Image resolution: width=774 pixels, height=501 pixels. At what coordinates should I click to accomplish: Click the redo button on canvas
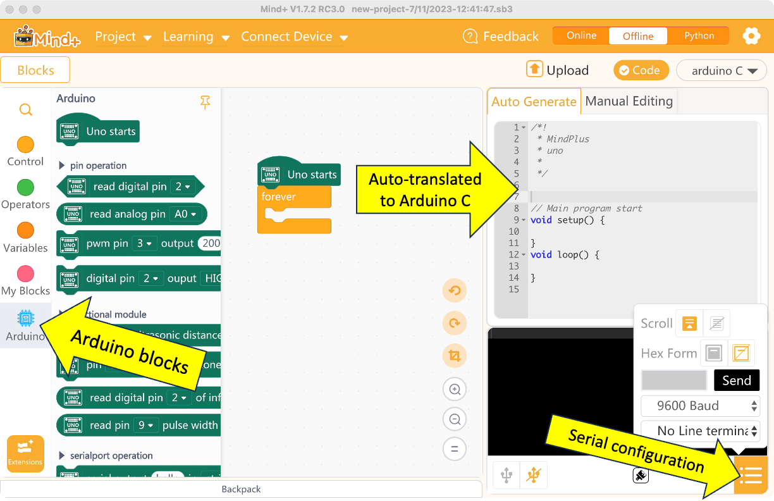454,323
